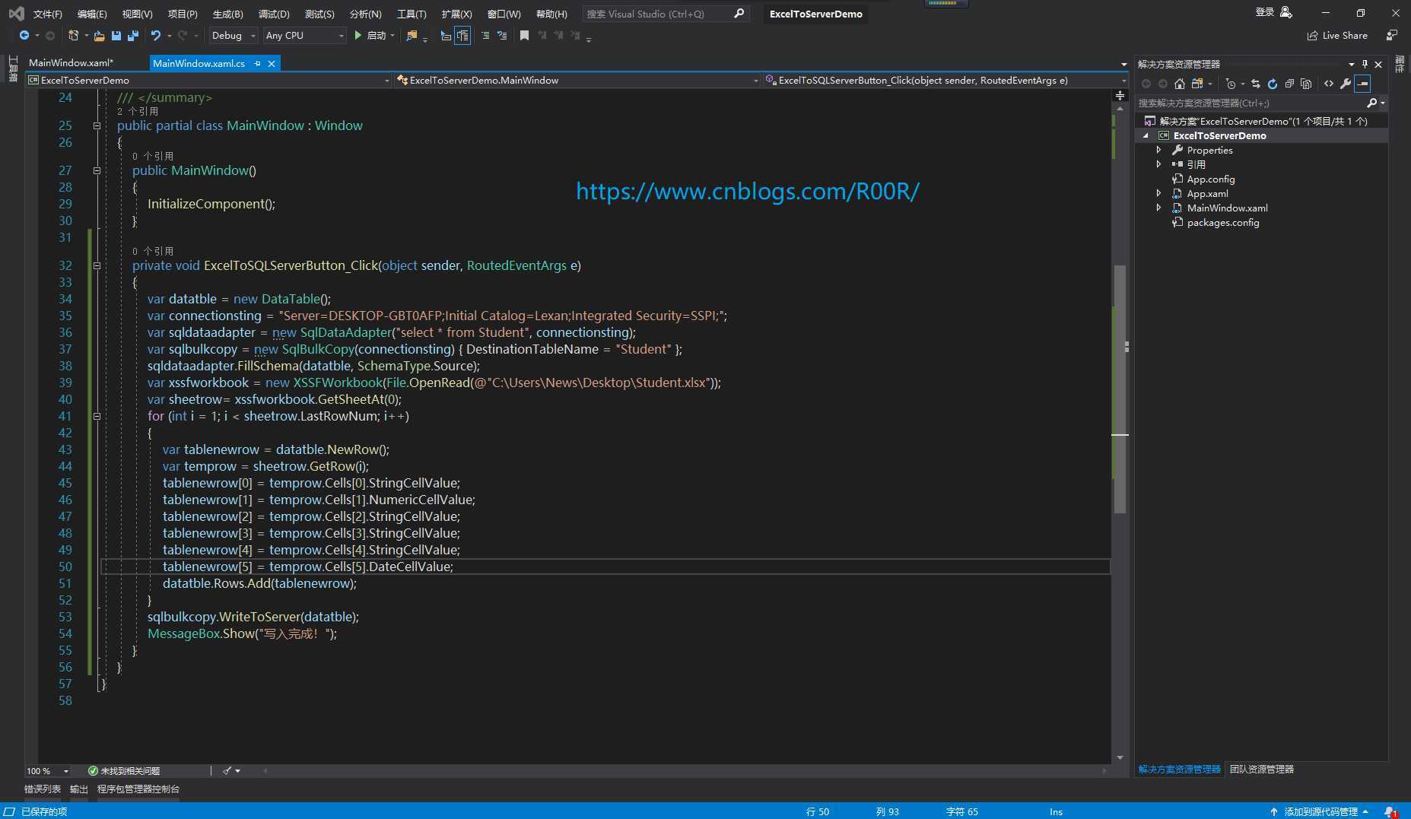Image resolution: width=1411 pixels, height=819 pixels.
Task: Switch to the 团队资源管理器 tab
Action: click(1262, 770)
